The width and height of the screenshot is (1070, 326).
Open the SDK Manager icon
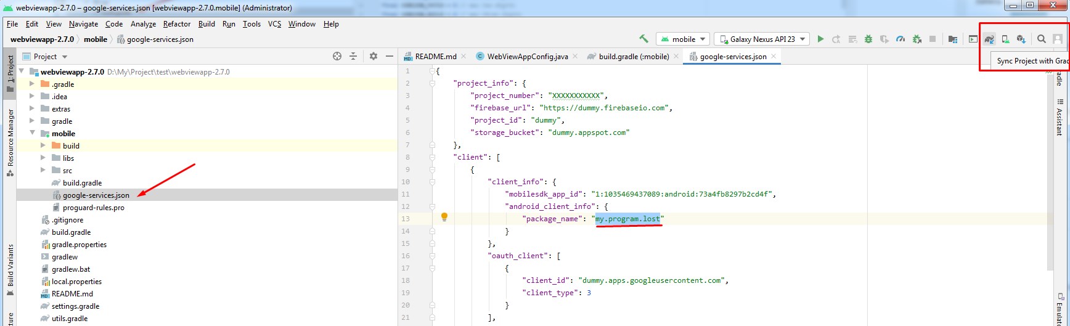1021,39
